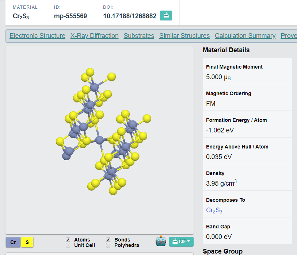Follow the Cr2S3 Decomposes To link
This screenshot has width=297, height=255.
click(x=214, y=210)
